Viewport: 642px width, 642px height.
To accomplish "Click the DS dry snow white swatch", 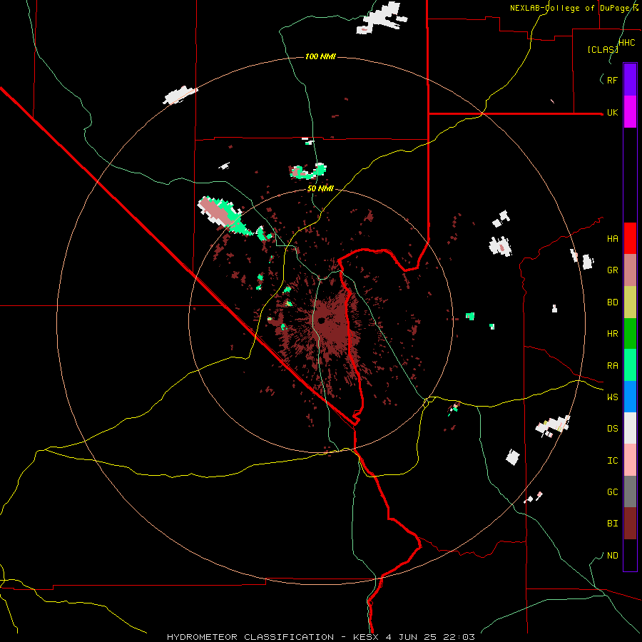I will (630, 428).
